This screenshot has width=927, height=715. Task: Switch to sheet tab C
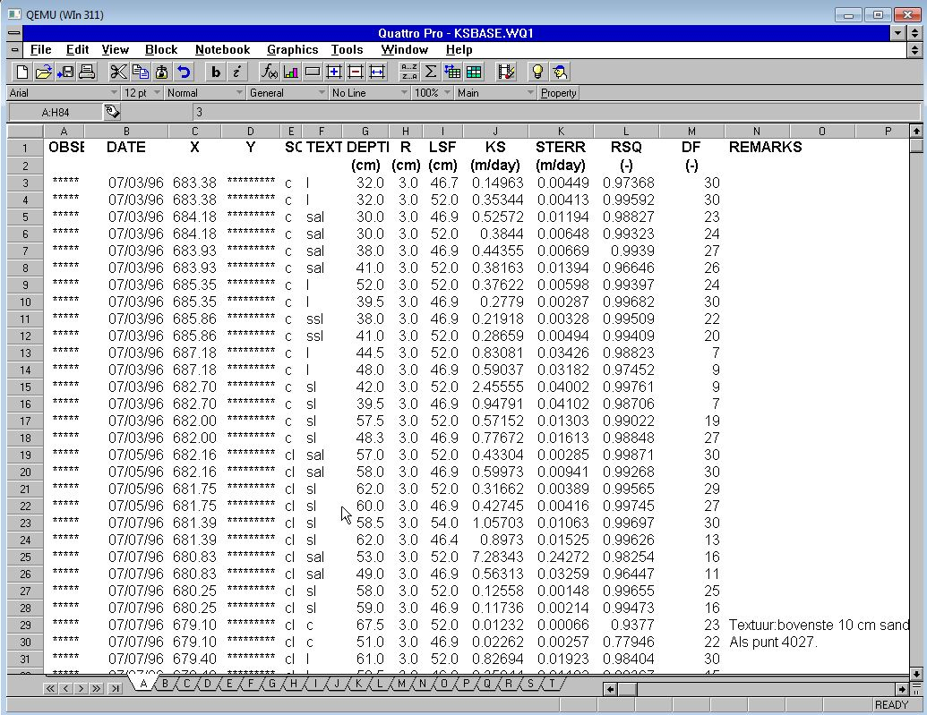pos(186,684)
